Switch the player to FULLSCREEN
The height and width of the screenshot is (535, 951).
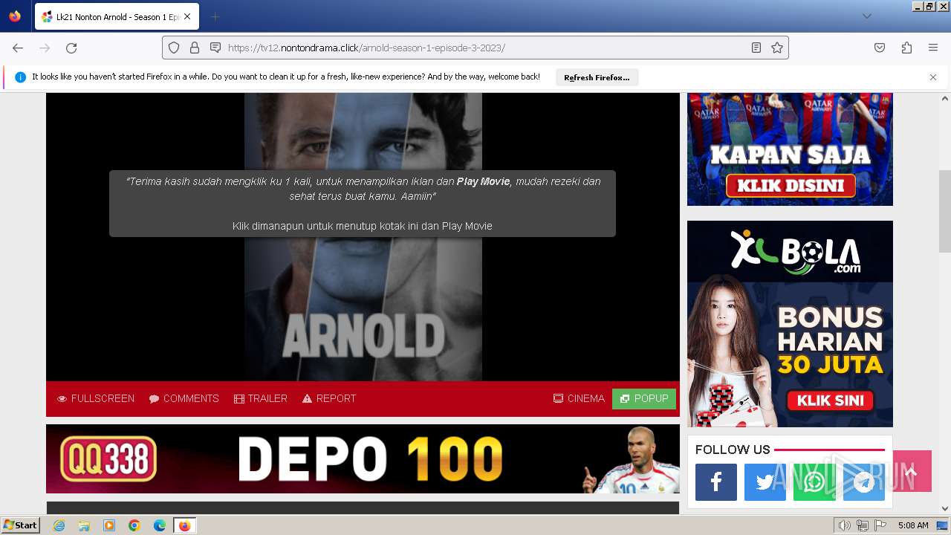click(96, 398)
